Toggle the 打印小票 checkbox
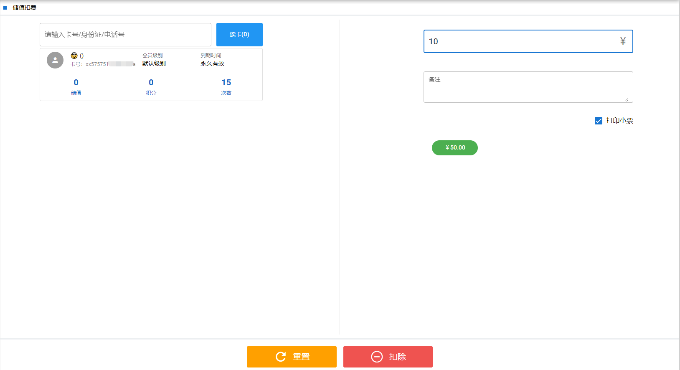Screen dimensions: 680x370 click(x=599, y=121)
